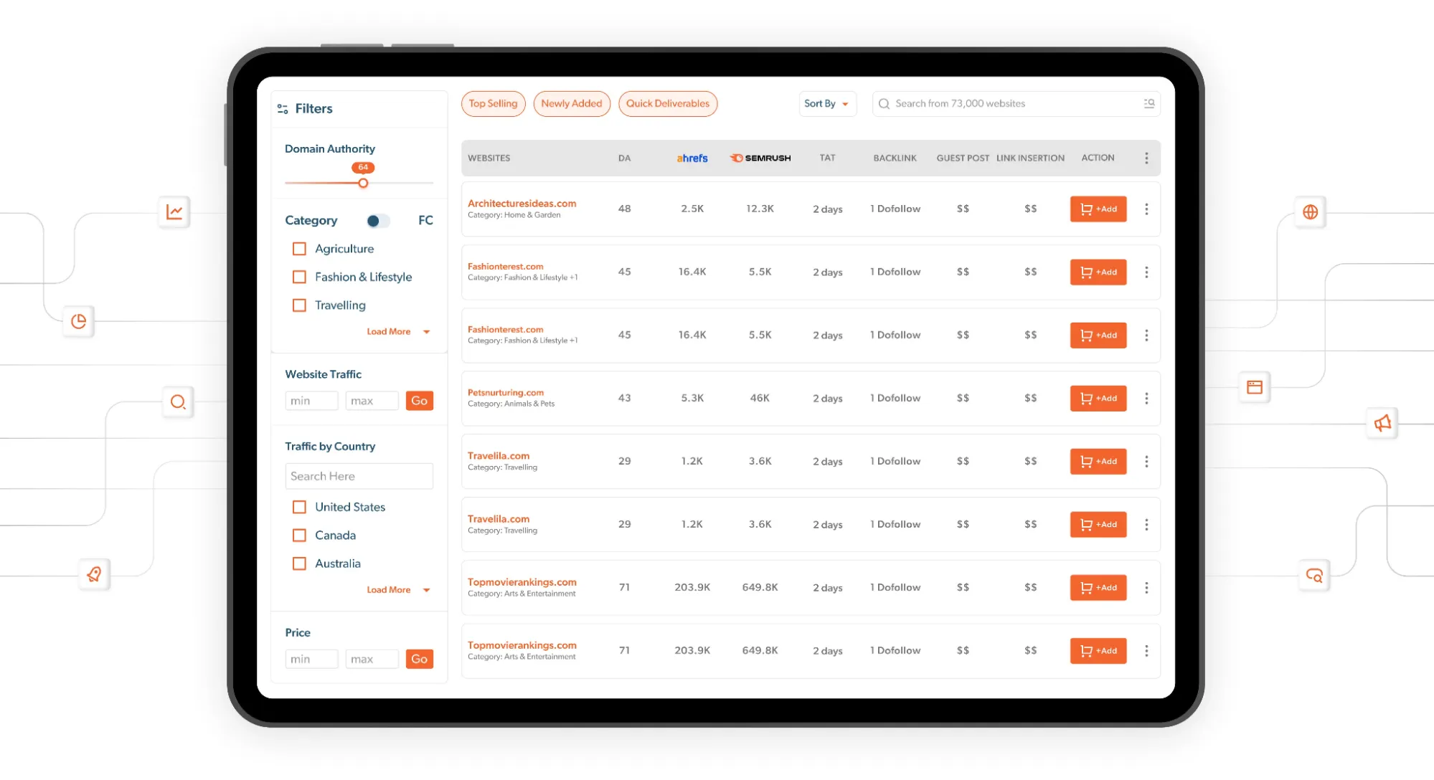Screen dimensions: 1434x780
Task: Add Architecturesideas.com to cart
Action: [x=1098, y=209]
